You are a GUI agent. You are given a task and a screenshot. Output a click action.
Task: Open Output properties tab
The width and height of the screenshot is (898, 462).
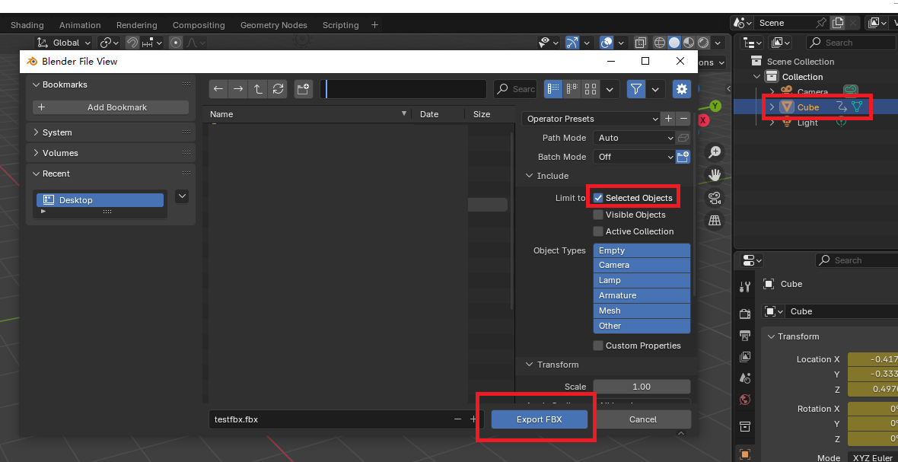pos(744,335)
